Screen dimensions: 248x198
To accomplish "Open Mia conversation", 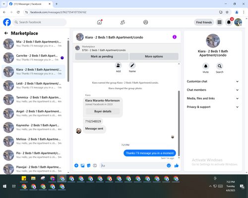I will (33, 44).
